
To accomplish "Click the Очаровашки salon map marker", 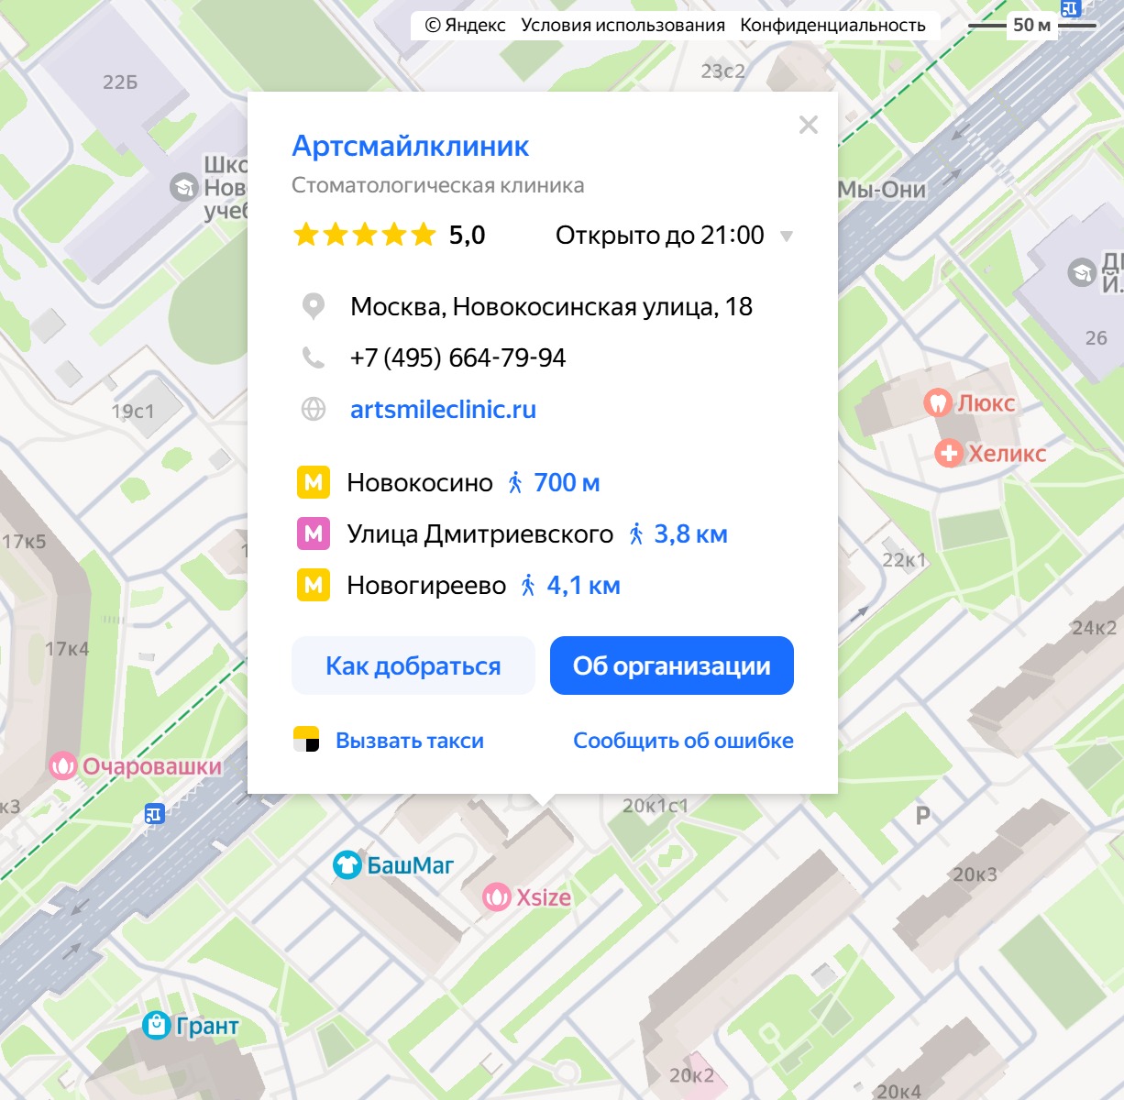I will click(x=62, y=765).
